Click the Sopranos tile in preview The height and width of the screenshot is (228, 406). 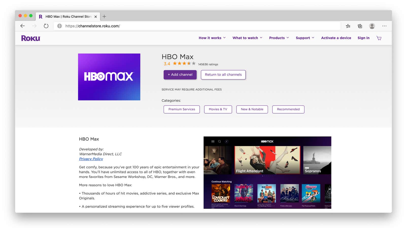(x=317, y=160)
